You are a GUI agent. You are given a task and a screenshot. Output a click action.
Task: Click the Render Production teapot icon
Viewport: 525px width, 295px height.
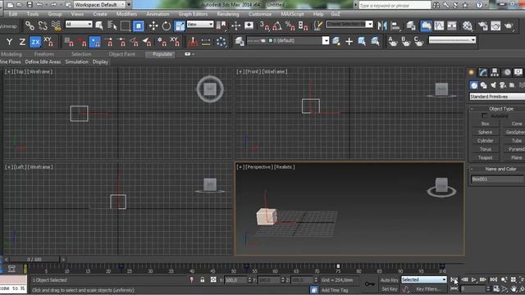tap(509, 25)
